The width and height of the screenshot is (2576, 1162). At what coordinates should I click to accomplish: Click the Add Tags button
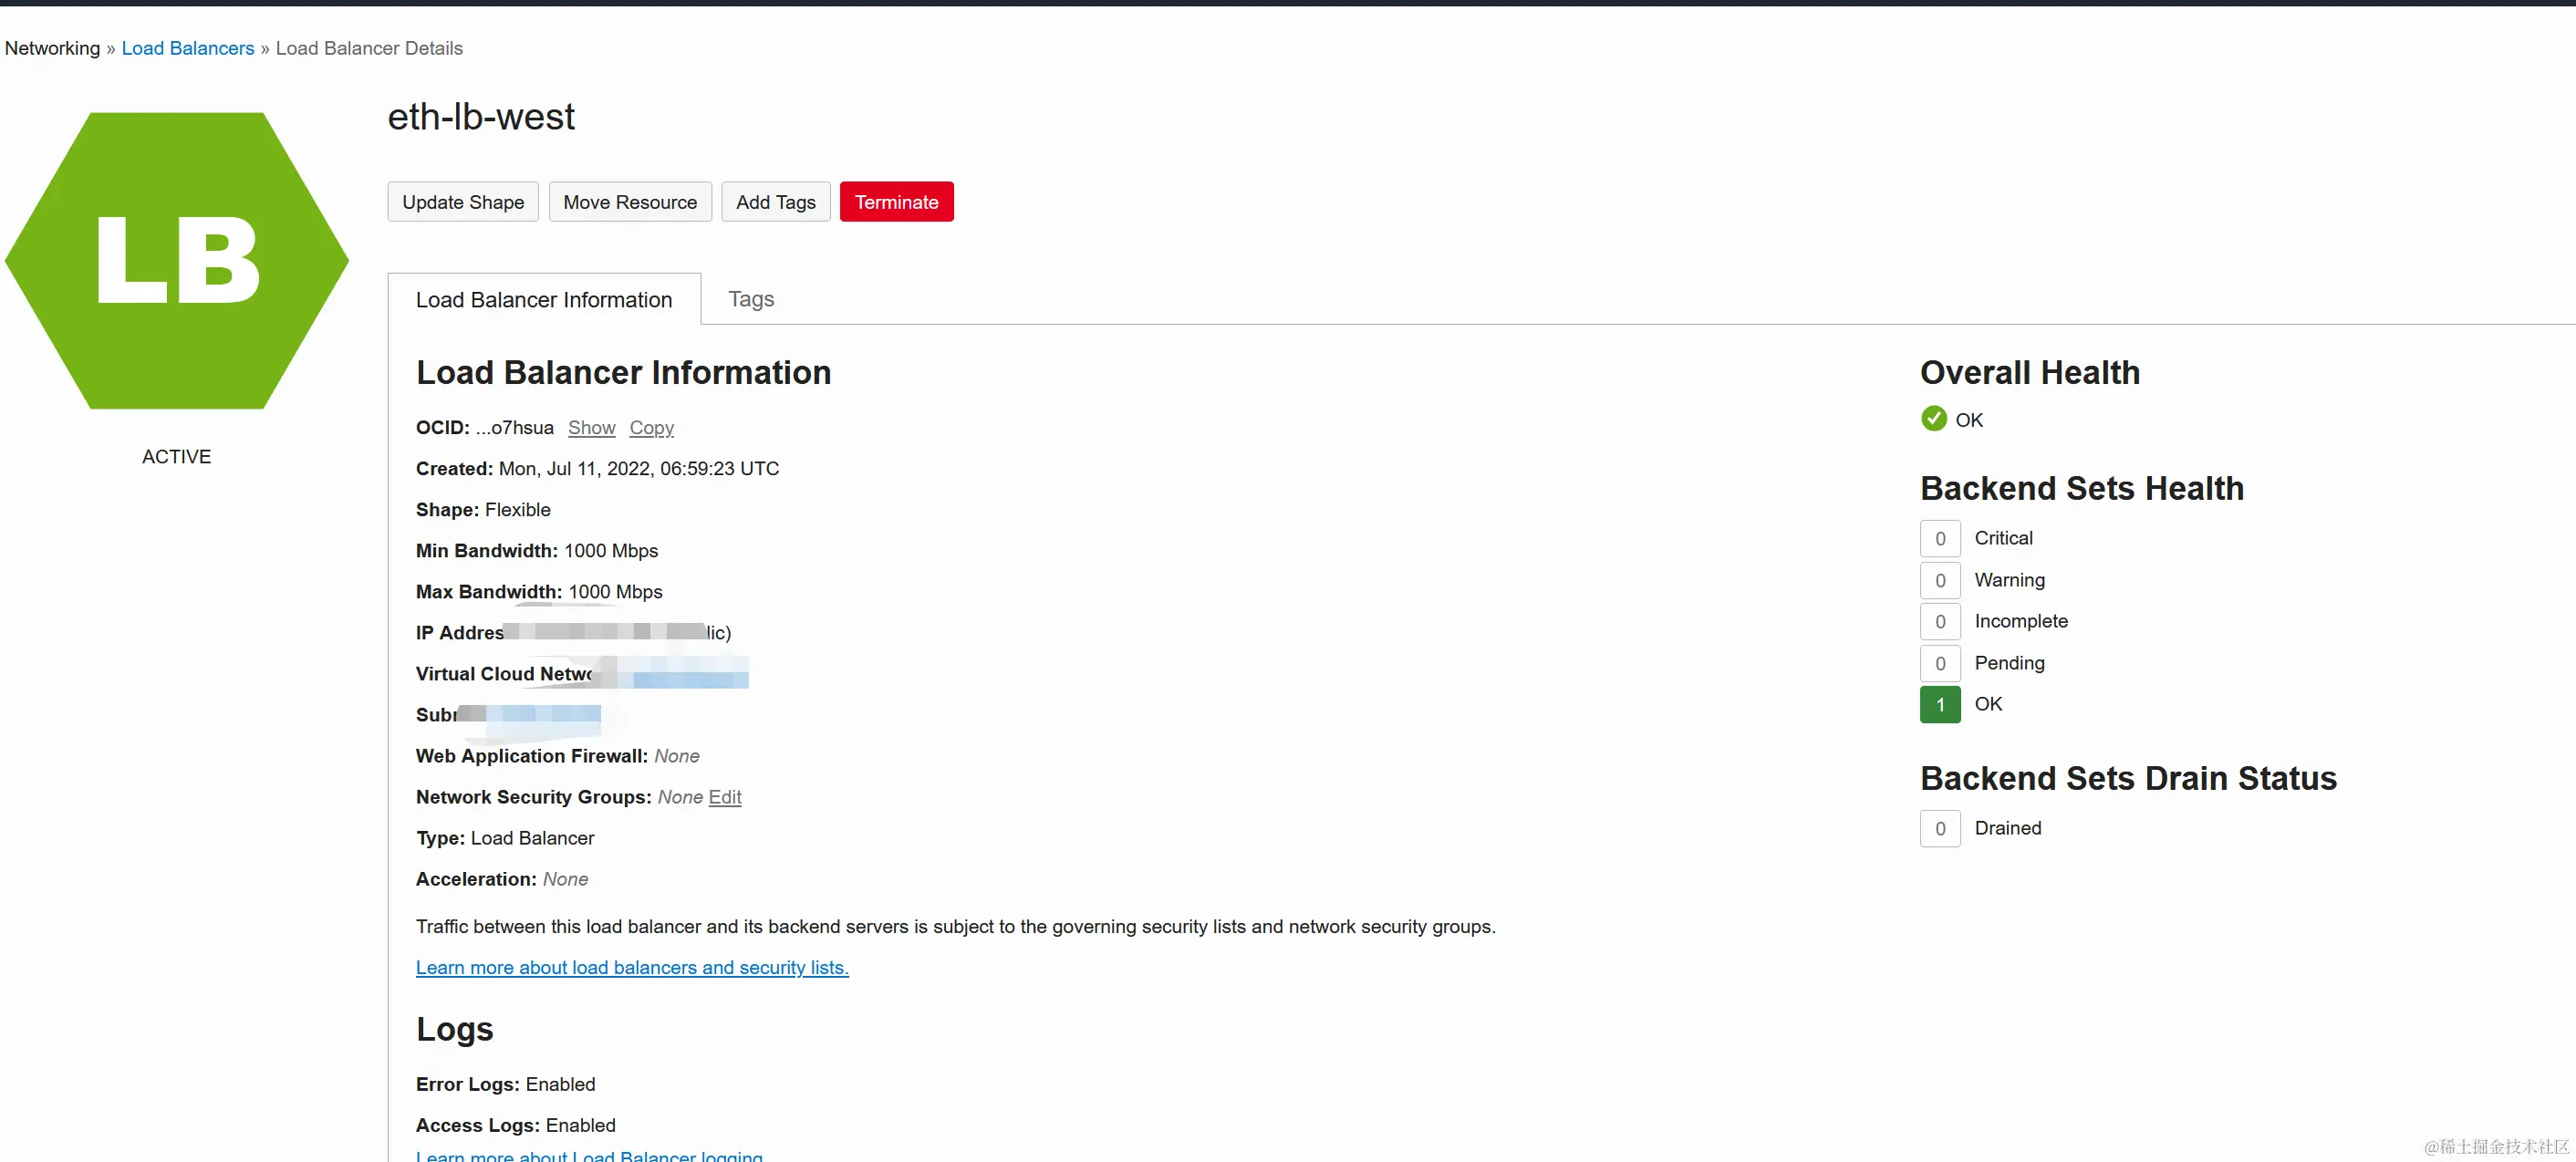(x=775, y=202)
